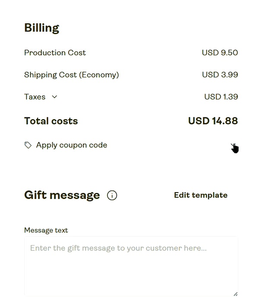The image size is (259, 300).
Task: Select the USD 3.99 shipping amount
Action: click(x=220, y=75)
